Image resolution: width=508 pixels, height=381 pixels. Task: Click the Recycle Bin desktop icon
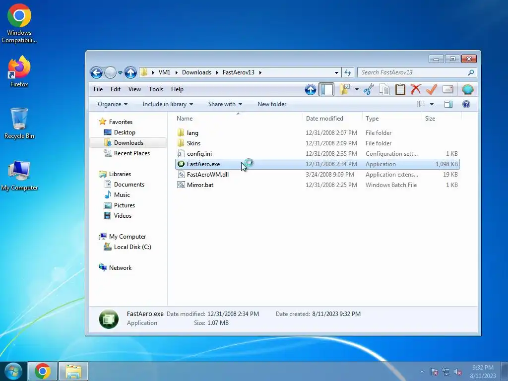(x=19, y=124)
